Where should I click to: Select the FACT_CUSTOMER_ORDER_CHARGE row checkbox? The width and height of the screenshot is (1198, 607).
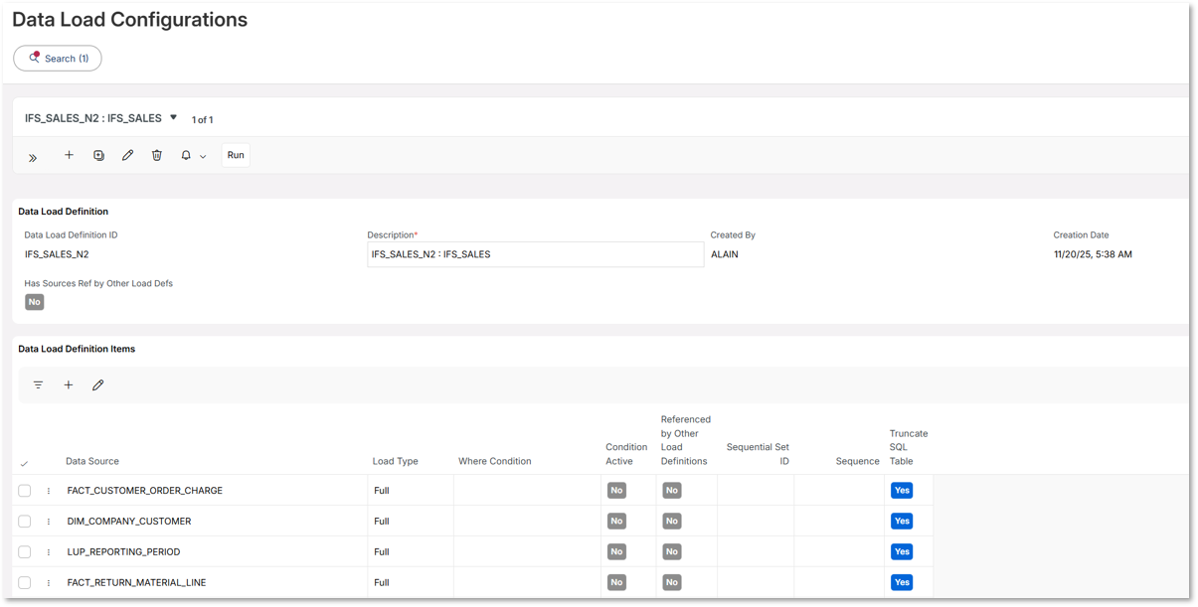(x=25, y=491)
